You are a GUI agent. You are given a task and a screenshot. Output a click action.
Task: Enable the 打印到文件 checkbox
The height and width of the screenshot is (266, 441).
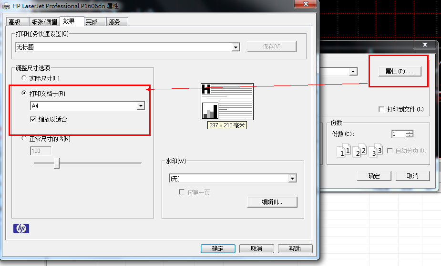click(381, 109)
